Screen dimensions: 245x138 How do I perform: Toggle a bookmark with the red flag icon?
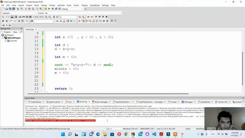pyautogui.click(x=96, y=17)
